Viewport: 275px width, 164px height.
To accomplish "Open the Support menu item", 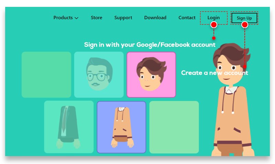I will [x=123, y=18].
